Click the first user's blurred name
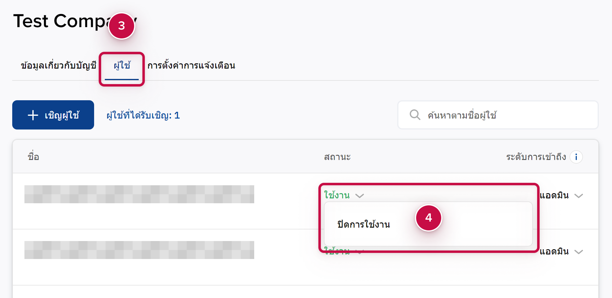Screen dimensions: 612x298 139,194
